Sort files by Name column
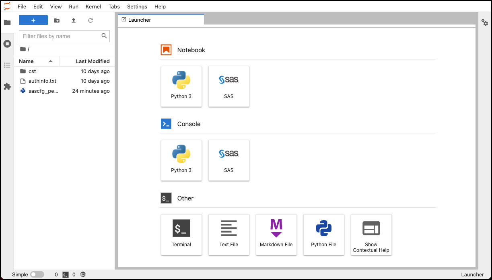 click(x=37, y=61)
